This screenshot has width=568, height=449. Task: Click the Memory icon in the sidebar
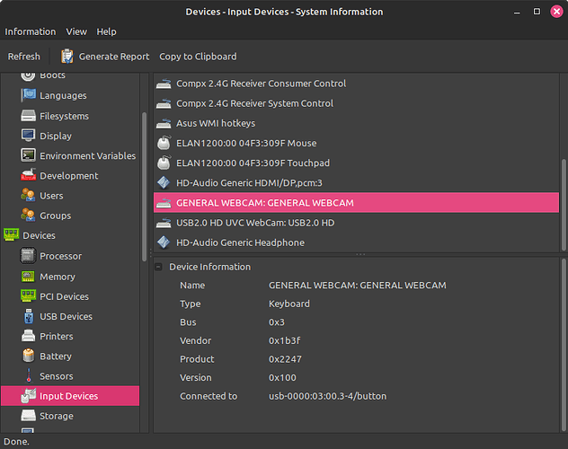coord(28,277)
